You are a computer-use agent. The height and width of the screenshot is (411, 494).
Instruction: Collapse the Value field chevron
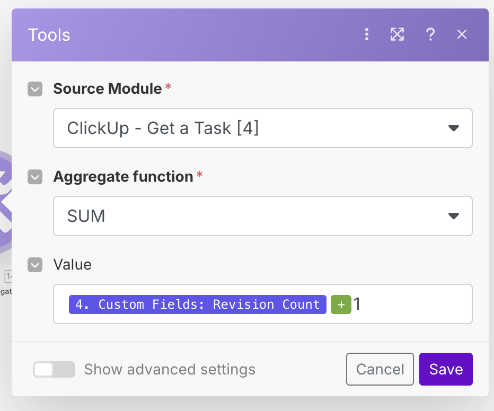coord(35,265)
